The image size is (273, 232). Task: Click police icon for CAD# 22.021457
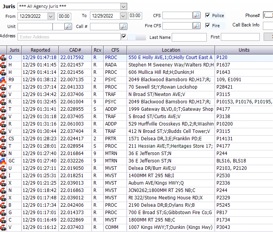click(3, 65)
